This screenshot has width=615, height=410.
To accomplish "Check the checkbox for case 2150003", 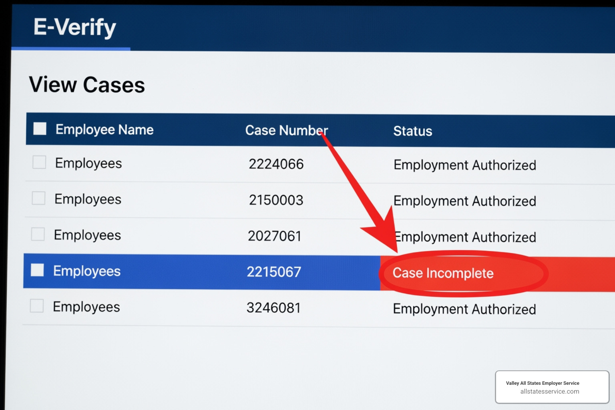I will (39, 198).
